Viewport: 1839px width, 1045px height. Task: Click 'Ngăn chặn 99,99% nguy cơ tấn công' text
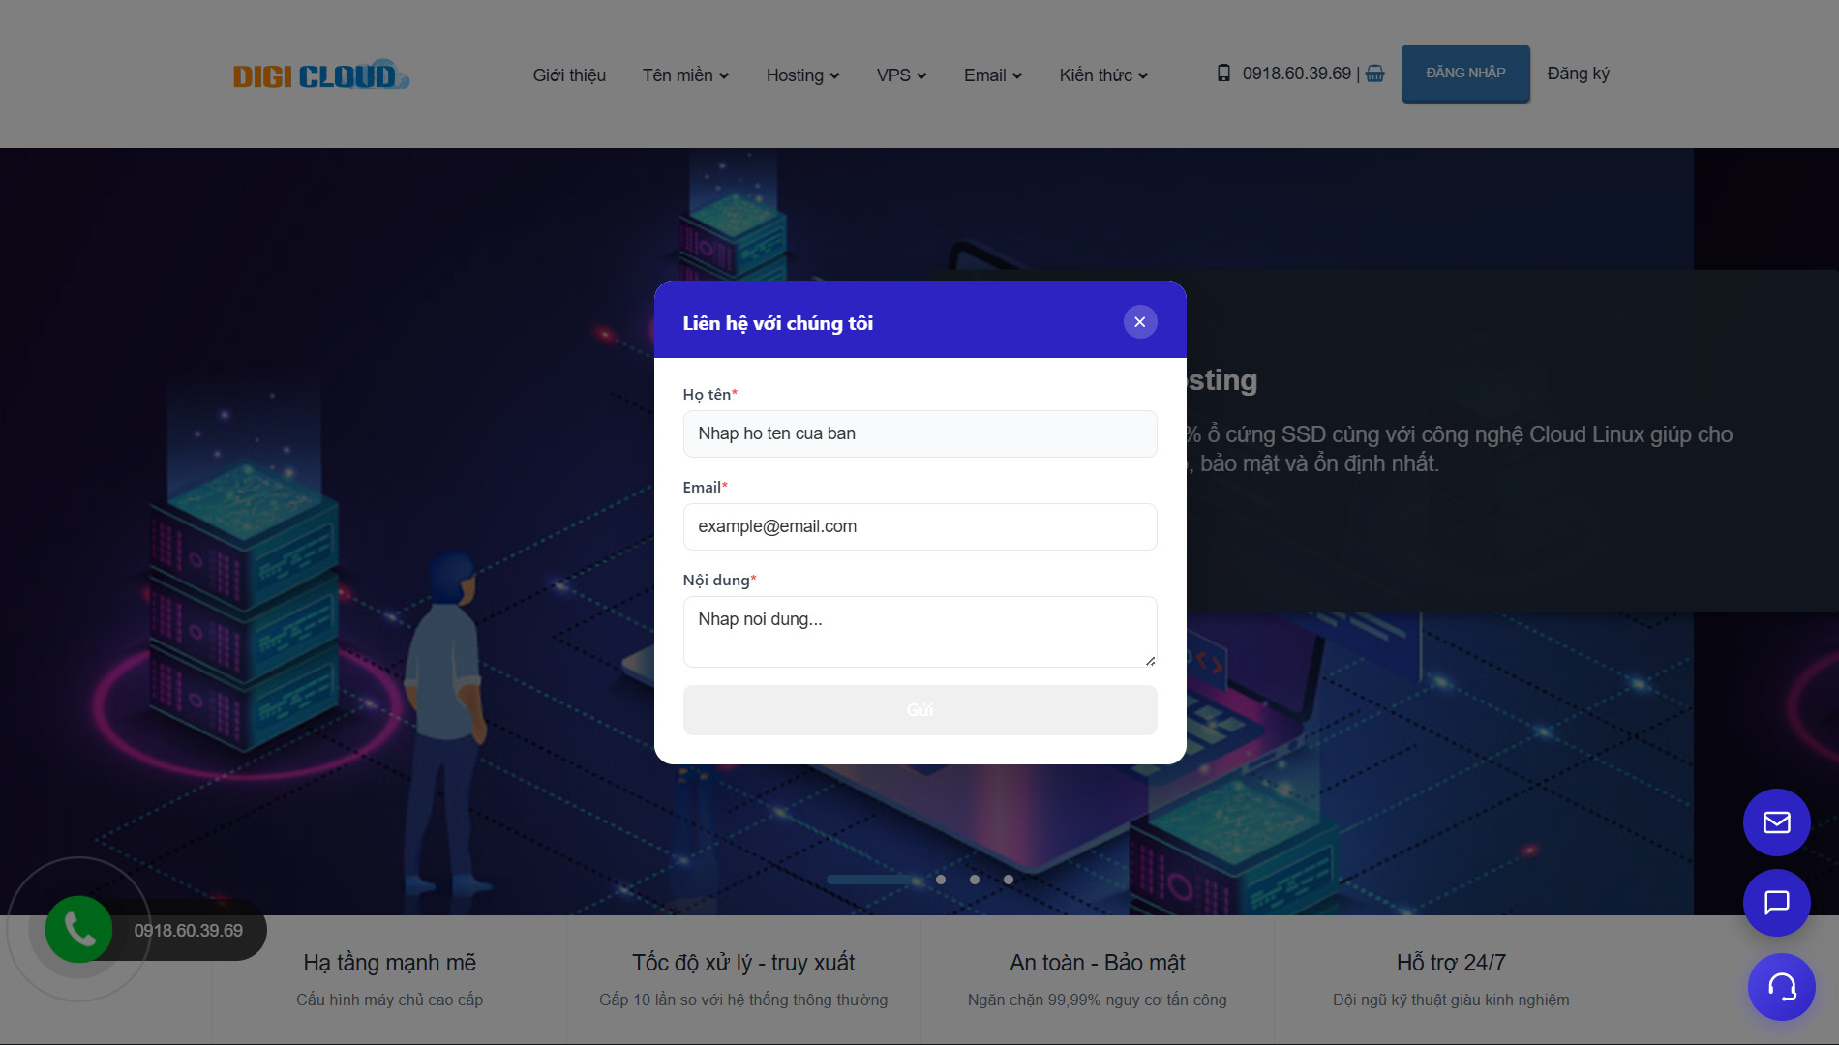coord(1098,1000)
